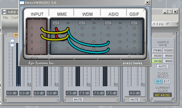Click the ASIO OUT port in row 3
This screenshot has height=108, width=182.
point(108,42)
